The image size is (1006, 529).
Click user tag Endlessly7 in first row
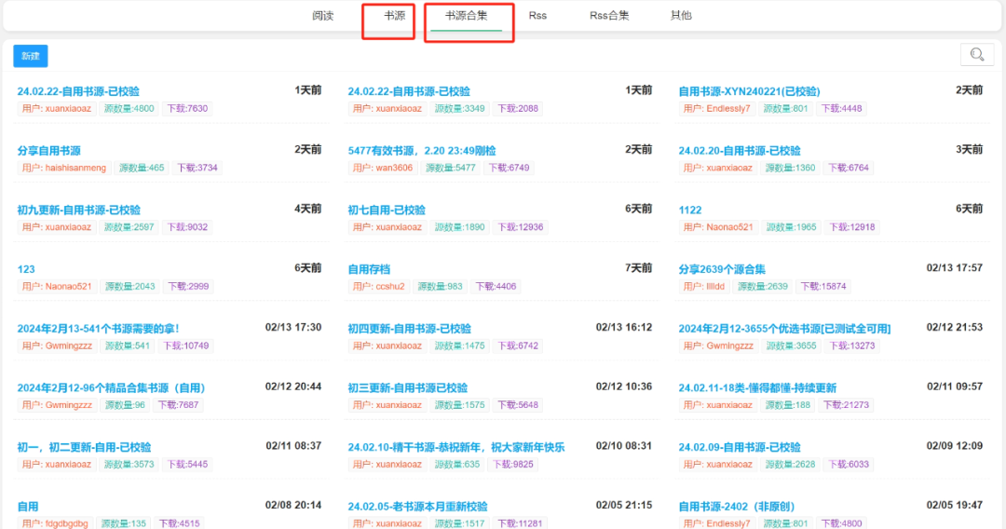717,109
